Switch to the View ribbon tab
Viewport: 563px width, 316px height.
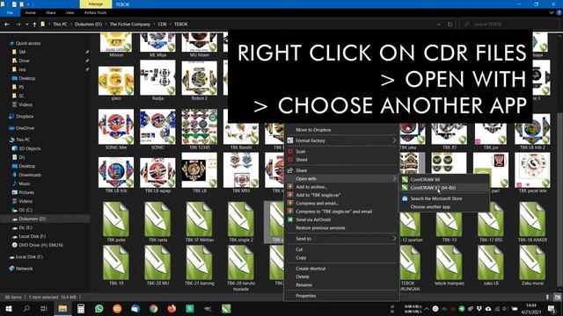(x=69, y=12)
